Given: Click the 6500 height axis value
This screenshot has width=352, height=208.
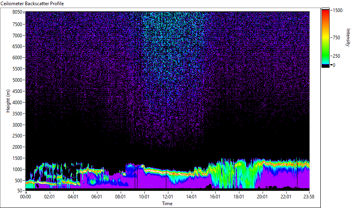Looking at the screenshot, I should 17,46.
